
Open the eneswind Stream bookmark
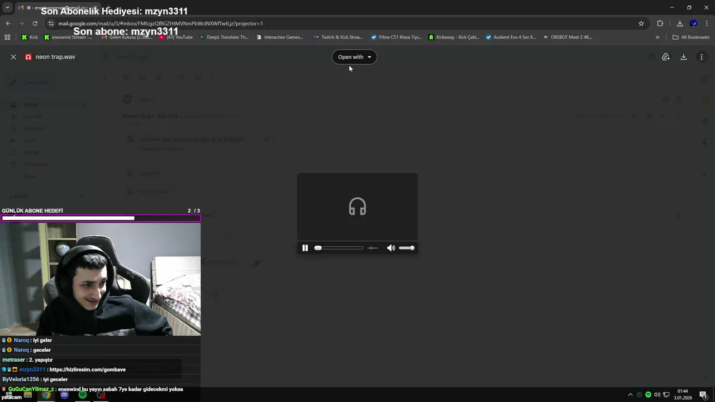pyautogui.click(x=68, y=37)
